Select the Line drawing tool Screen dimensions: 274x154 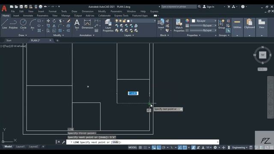pyautogui.click(x=5, y=24)
